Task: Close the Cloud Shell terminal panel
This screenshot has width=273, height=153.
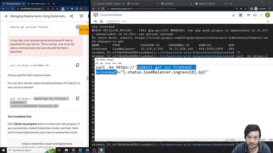Action: pos(268,21)
